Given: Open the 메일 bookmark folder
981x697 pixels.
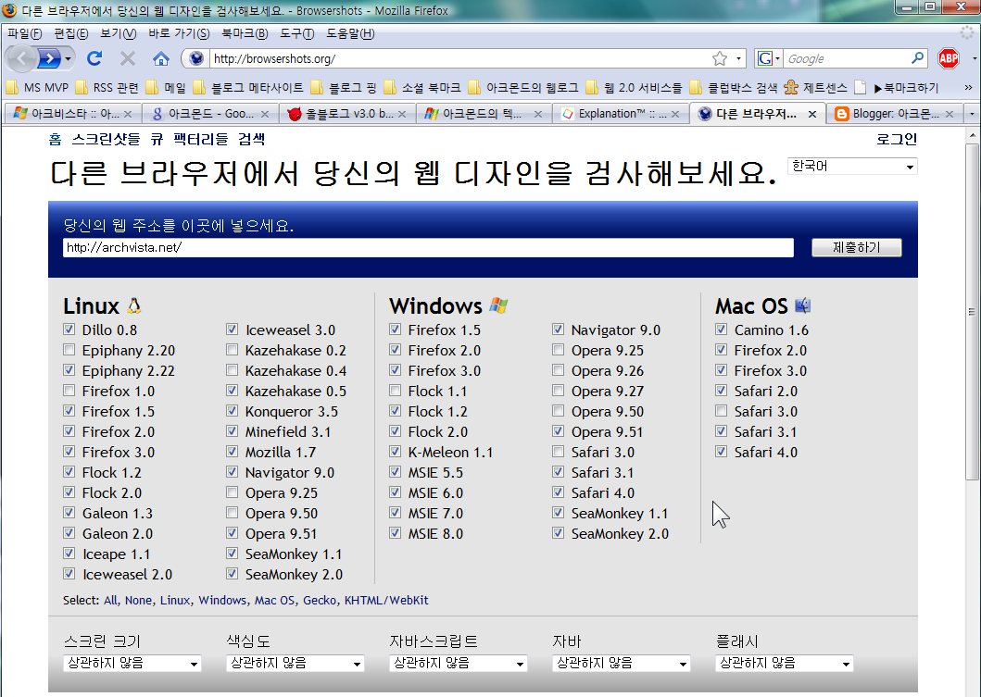Looking at the screenshot, I should 167,88.
